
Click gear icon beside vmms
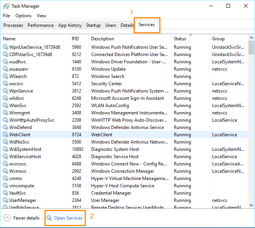[x=5, y=178]
